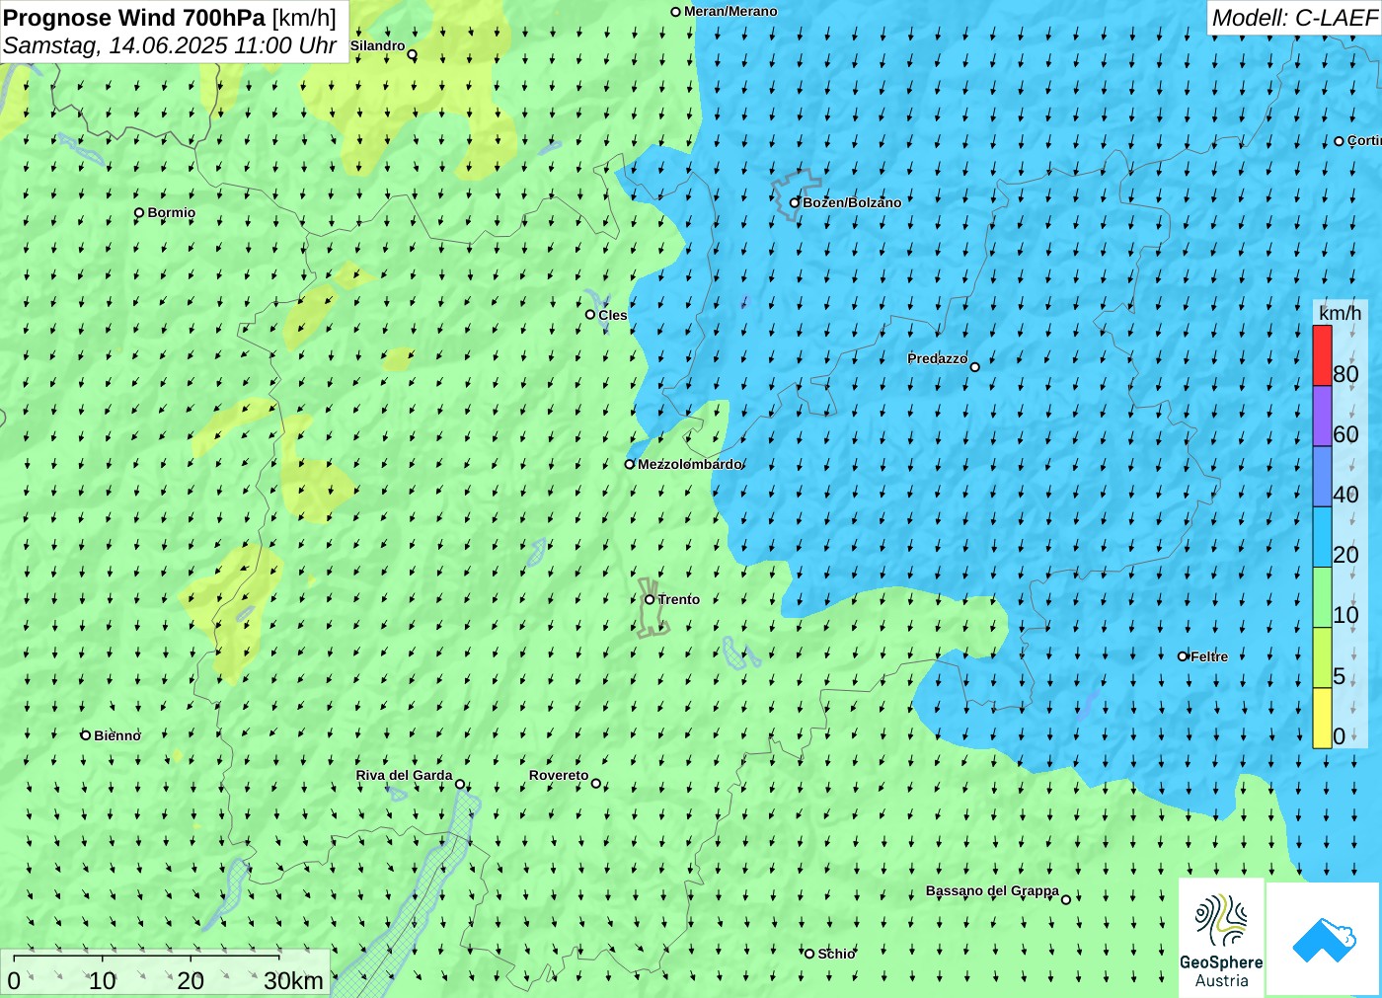This screenshot has width=1382, height=998.
Task: Click the red legend swatch above 80
Action: pos(1323,355)
